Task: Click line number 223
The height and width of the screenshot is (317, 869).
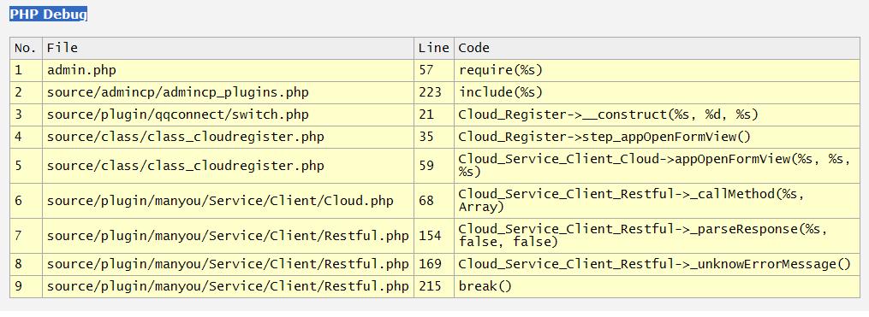Action: pos(434,93)
